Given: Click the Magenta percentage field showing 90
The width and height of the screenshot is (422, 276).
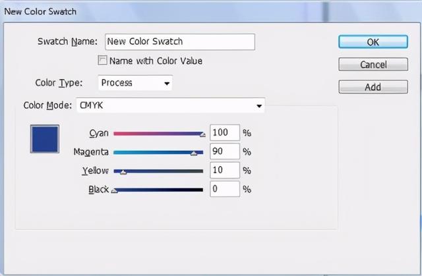Looking at the screenshot, I should coord(225,152).
